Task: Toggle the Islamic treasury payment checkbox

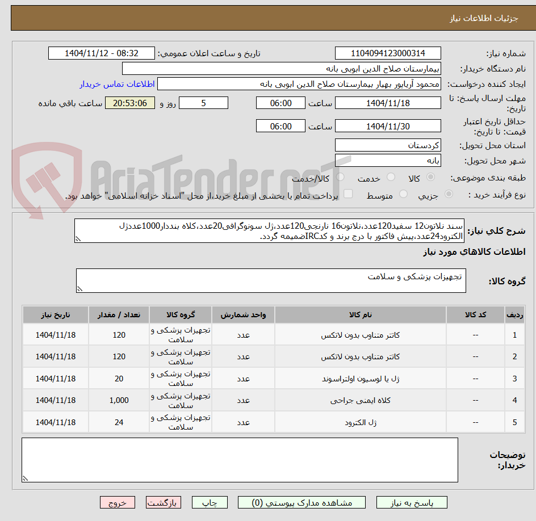Action: 348,194
